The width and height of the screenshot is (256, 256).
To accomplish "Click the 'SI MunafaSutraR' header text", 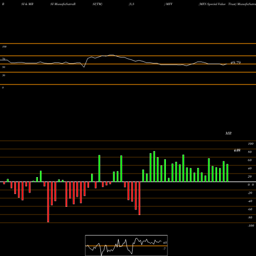I will 63,4.
